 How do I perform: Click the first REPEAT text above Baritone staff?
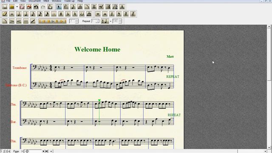(x=173, y=76)
